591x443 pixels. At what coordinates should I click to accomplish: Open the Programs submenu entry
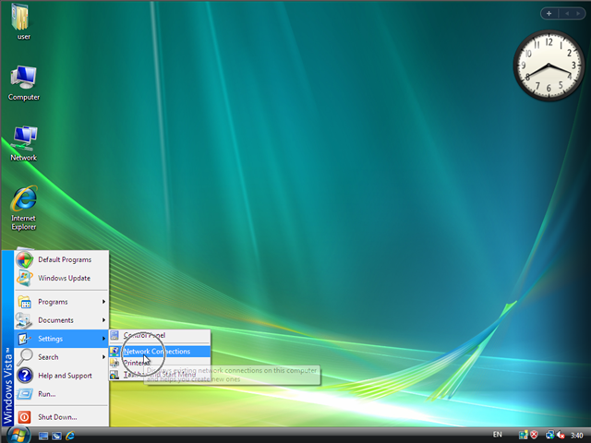click(62, 302)
